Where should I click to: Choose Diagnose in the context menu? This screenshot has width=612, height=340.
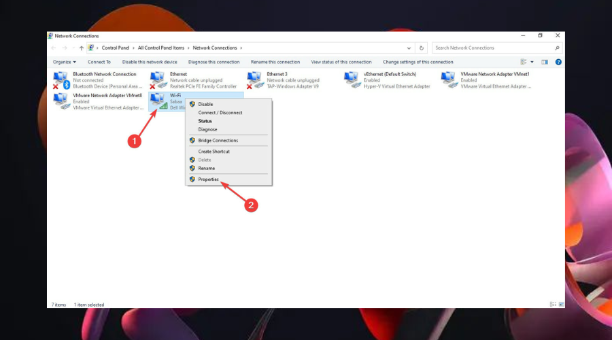coord(228,129)
